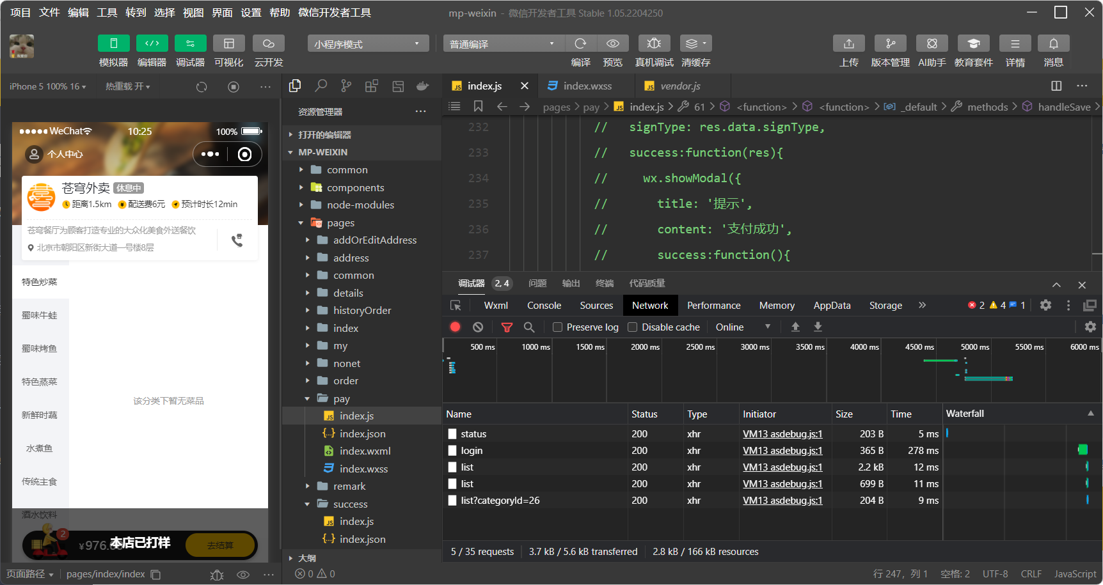Open the index.wxss editor tab

click(x=587, y=86)
